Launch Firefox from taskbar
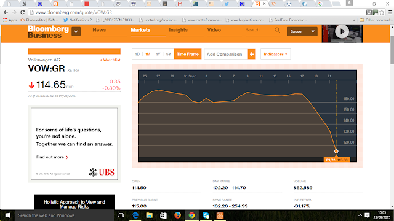The image size is (394, 221). [x=177, y=215]
